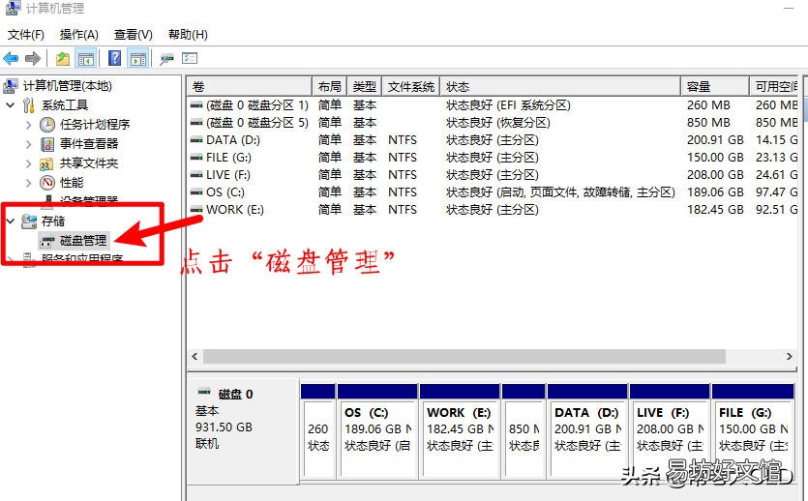Open the Help question mark icon

[114, 58]
